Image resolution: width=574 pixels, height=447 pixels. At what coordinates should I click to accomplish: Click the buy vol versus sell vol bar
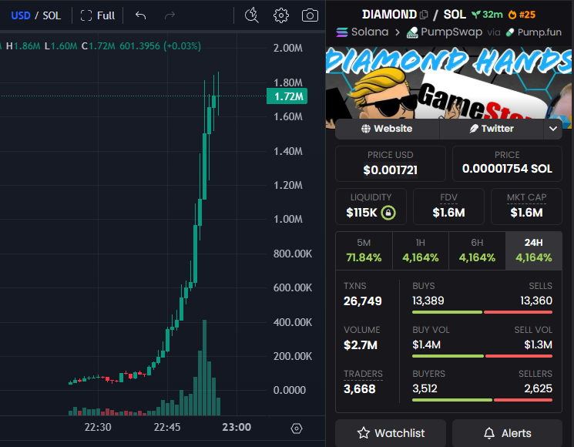pos(482,356)
